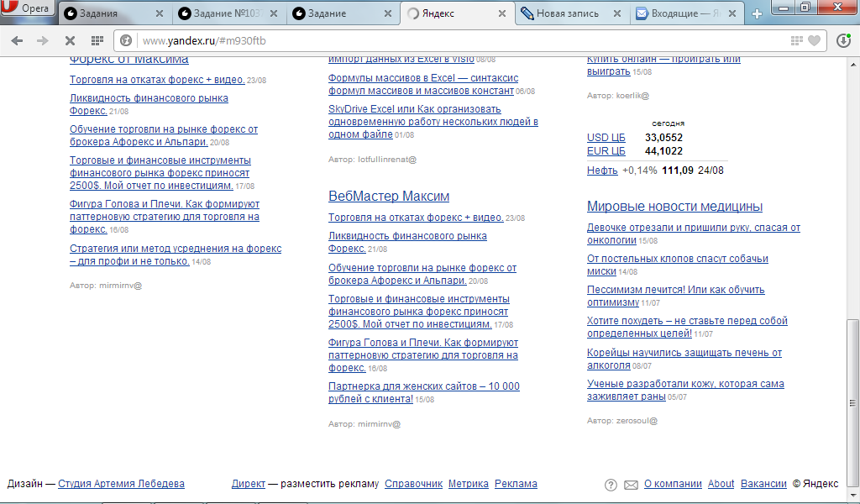Image resolution: width=860 pixels, height=504 pixels.
Task: Open От постельных клопов article link
Action: coord(678,265)
